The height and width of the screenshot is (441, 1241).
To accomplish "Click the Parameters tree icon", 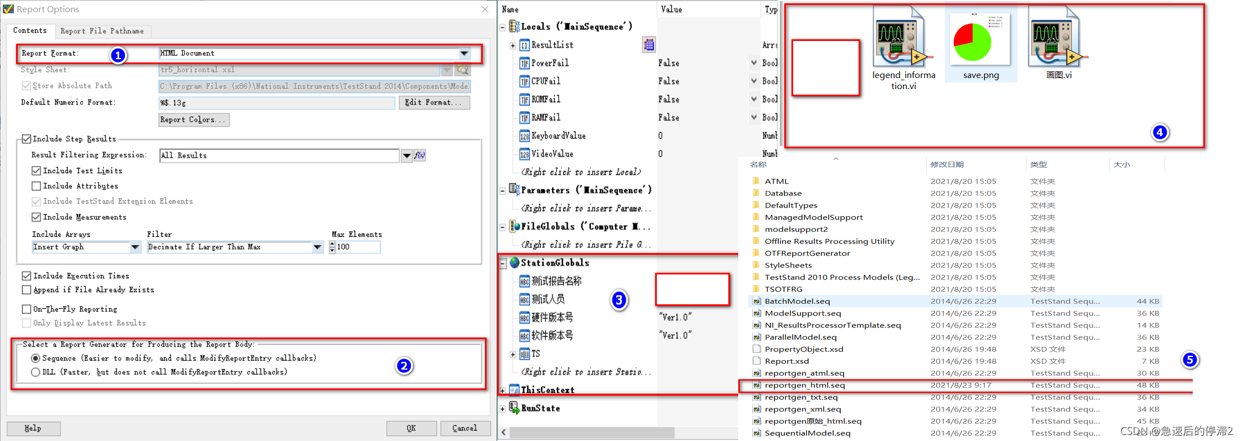I will [x=514, y=190].
